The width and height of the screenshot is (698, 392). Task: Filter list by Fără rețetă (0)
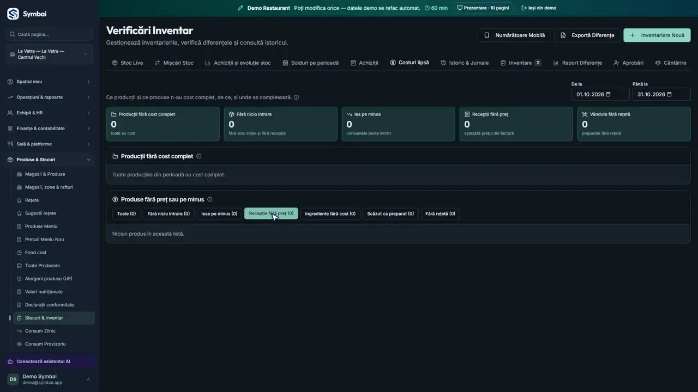point(440,214)
